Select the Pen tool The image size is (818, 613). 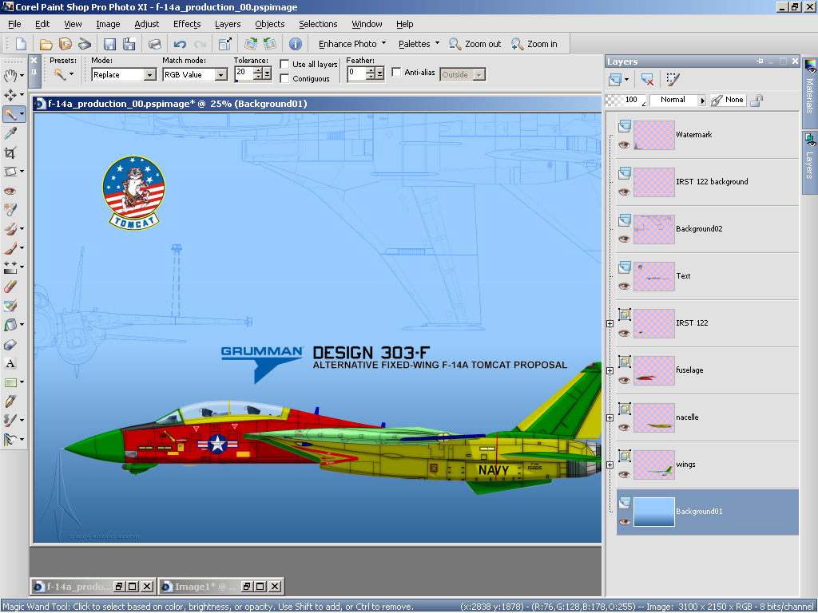pos(10,401)
